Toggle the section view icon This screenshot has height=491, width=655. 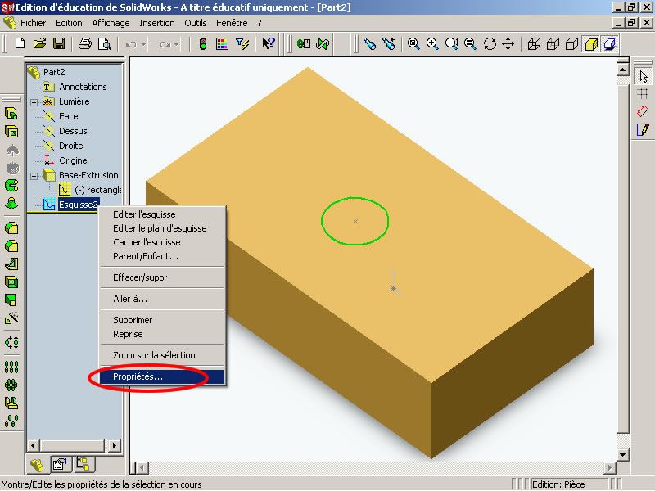(x=610, y=44)
